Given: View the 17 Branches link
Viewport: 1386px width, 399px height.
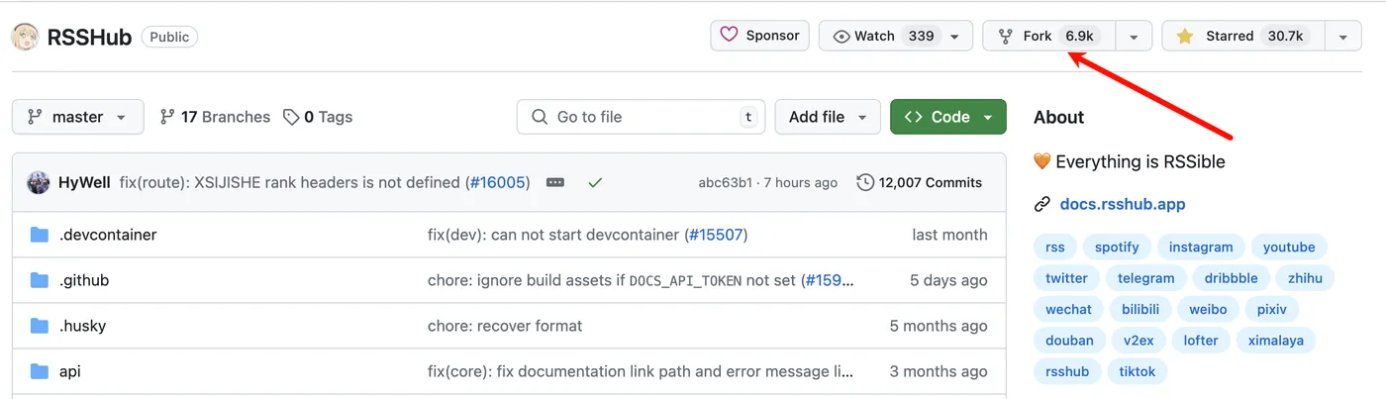Looking at the screenshot, I should pyautogui.click(x=215, y=117).
